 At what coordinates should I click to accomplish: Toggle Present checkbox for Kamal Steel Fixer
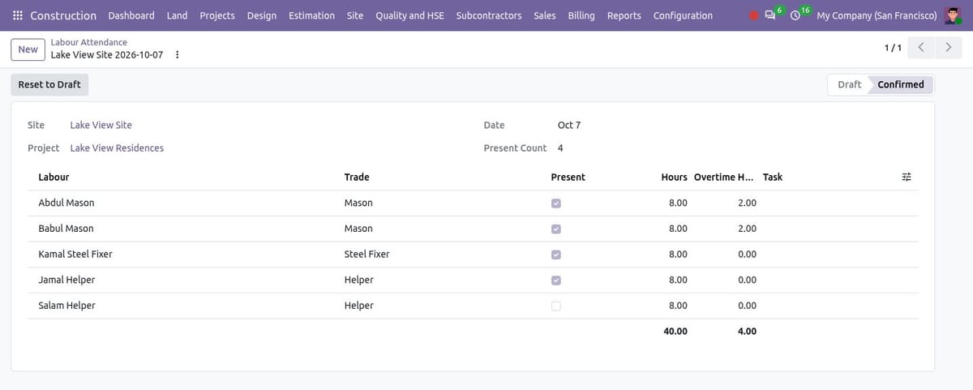click(555, 255)
